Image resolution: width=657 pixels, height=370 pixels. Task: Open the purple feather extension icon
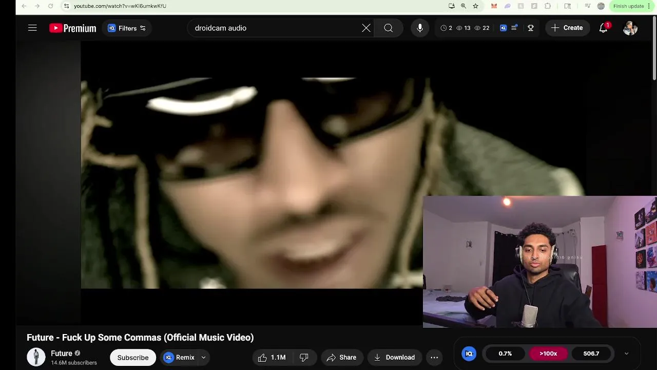508,6
